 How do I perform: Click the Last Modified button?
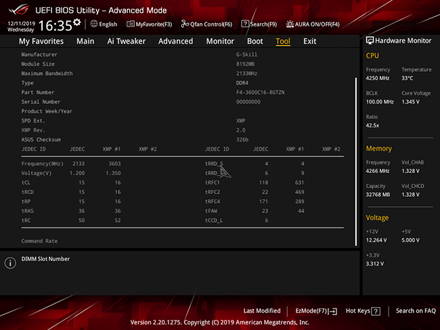pyautogui.click(x=262, y=310)
